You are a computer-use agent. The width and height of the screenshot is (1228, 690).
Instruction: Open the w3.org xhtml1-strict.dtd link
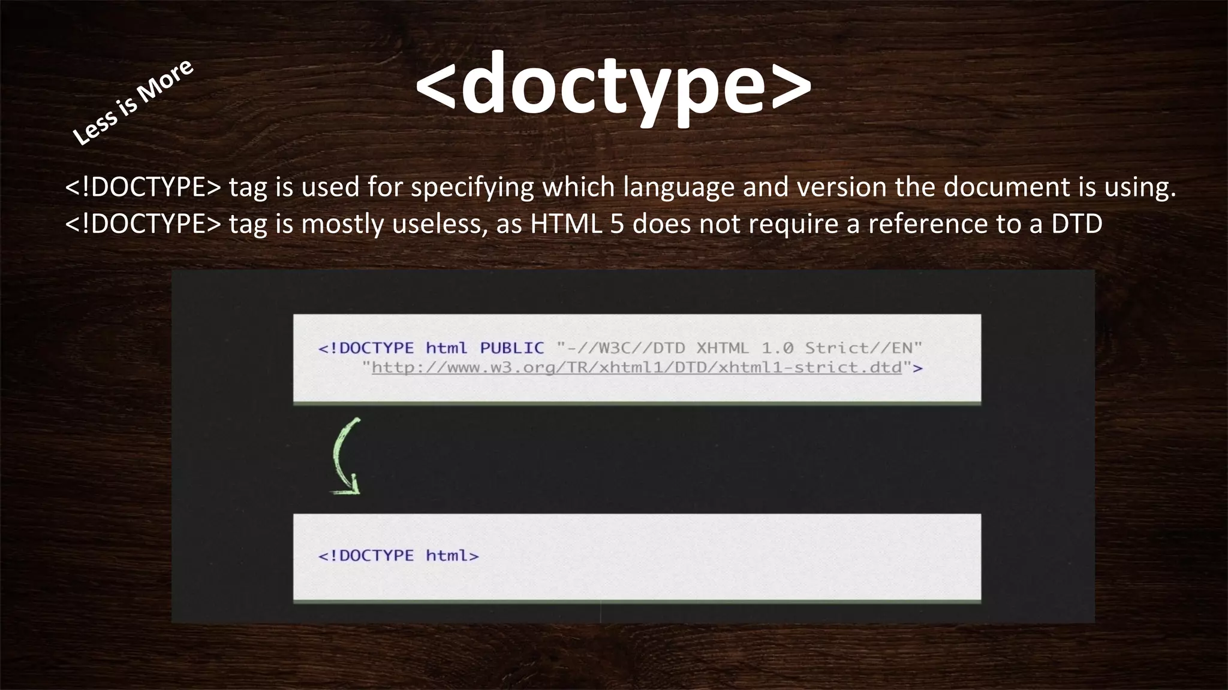[637, 367]
